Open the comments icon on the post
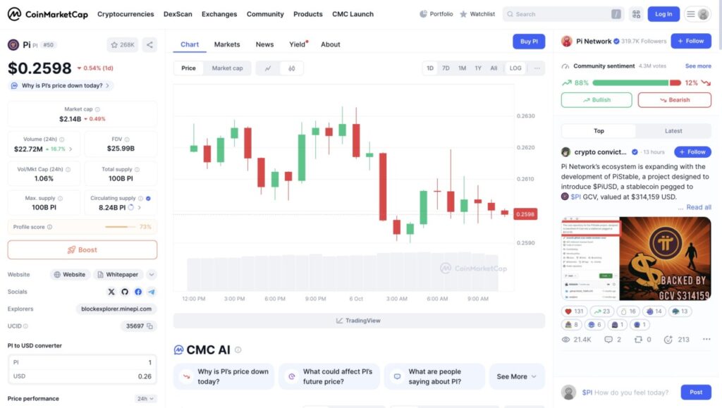 608,340
